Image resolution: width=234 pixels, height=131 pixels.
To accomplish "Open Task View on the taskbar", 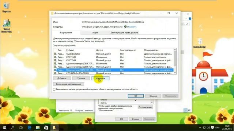I will pos(21,128).
